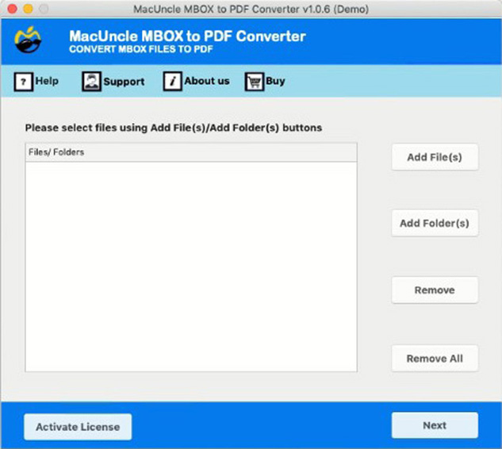Click the Buy shopping cart icon
The image size is (502, 449).
click(255, 82)
